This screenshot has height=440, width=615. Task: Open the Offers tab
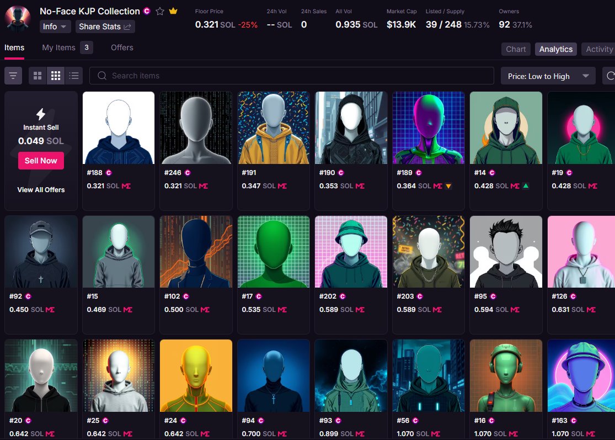(122, 47)
